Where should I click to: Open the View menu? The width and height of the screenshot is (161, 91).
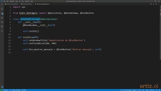16,1
